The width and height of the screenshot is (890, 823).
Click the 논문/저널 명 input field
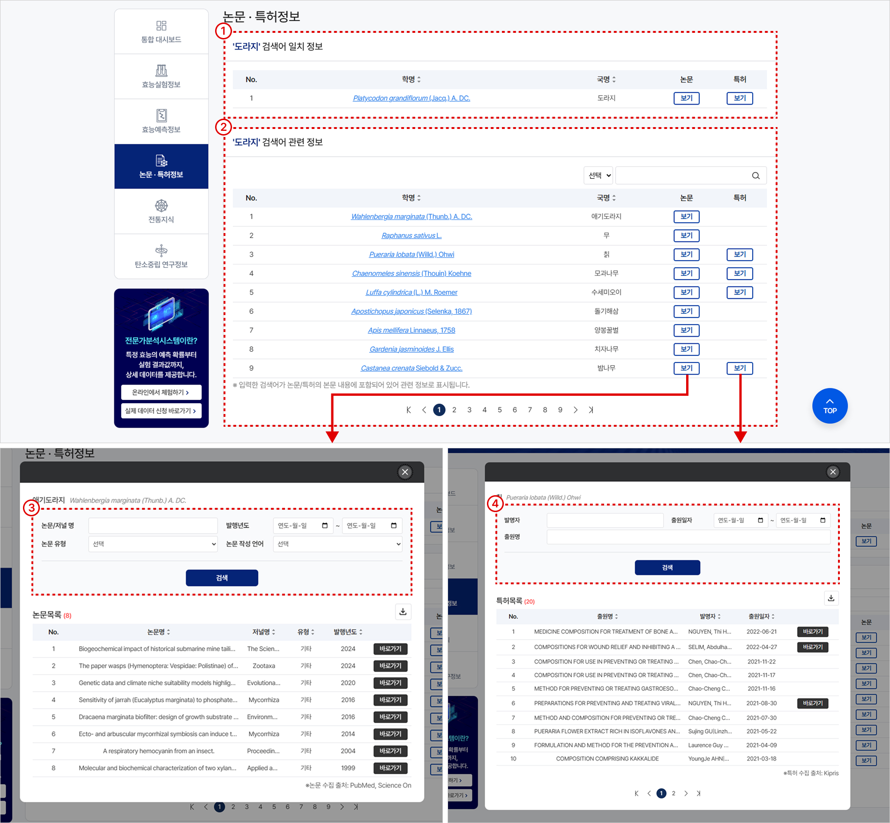[x=153, y=526]
